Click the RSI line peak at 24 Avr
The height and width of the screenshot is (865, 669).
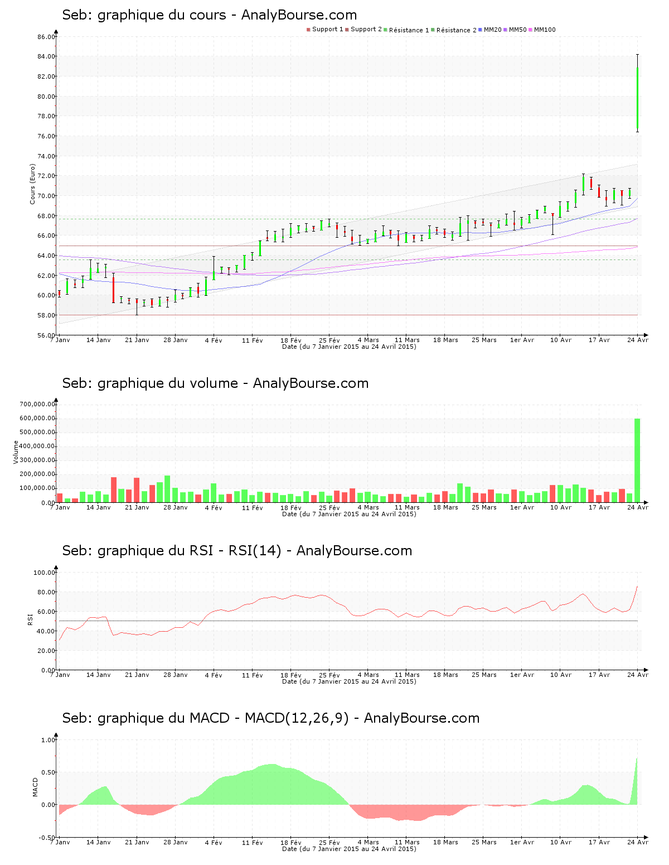pyautogui.click(x=637, y=587)
